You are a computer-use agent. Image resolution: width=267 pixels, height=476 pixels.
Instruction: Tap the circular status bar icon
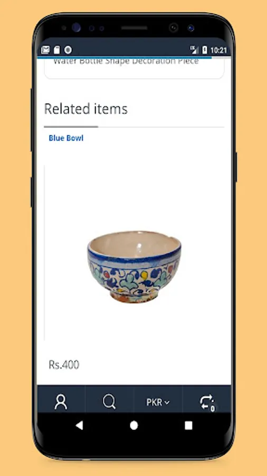click(x=68, y=50)
